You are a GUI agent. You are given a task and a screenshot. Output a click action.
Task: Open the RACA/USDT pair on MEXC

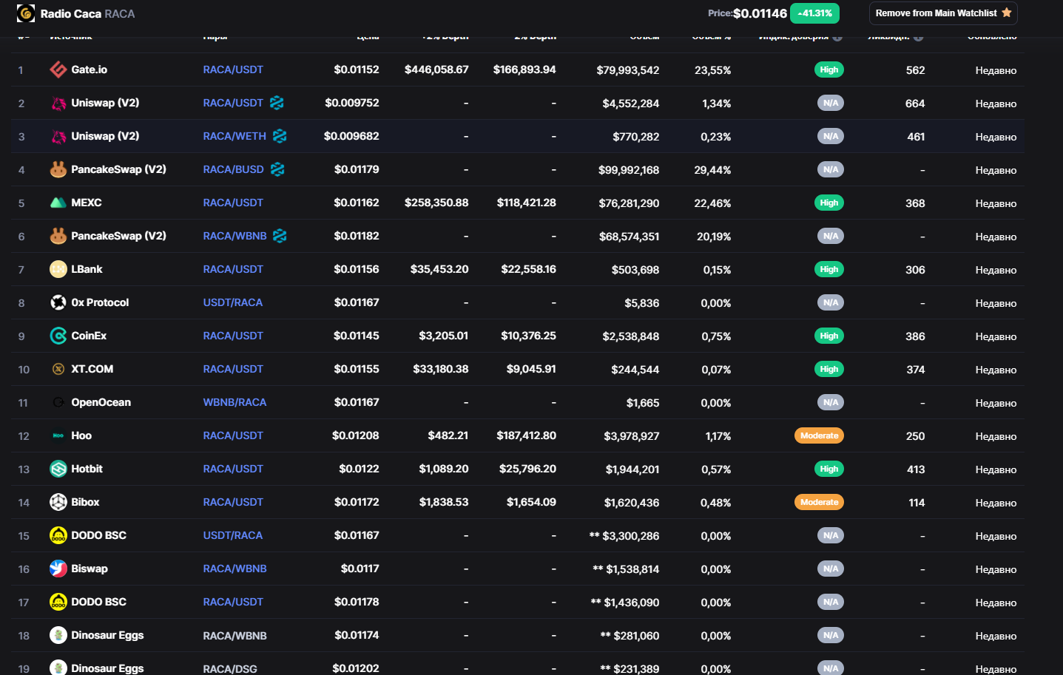(x=233, y=203)
